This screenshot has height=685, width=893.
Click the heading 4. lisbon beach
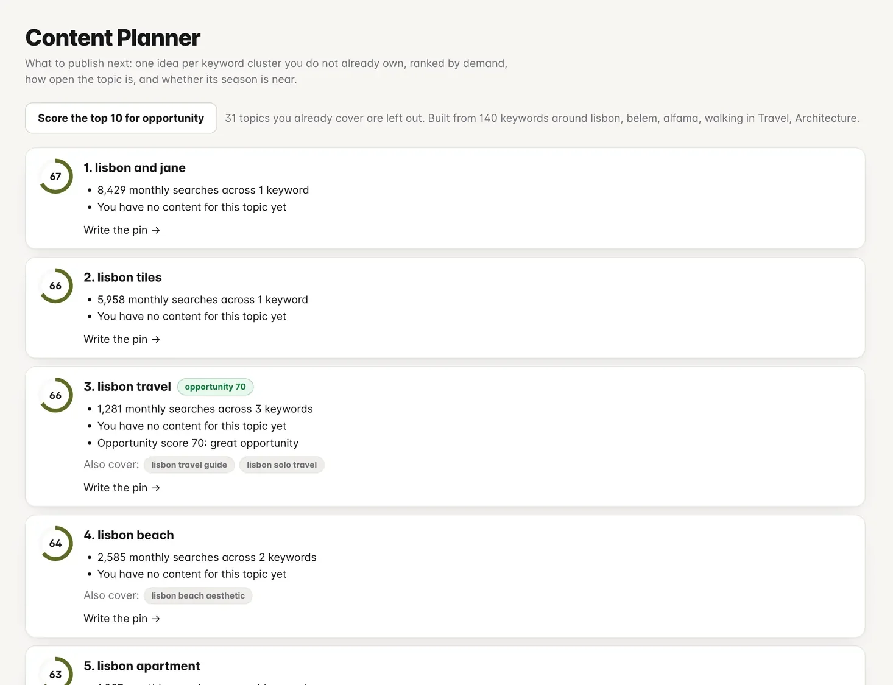129,535
